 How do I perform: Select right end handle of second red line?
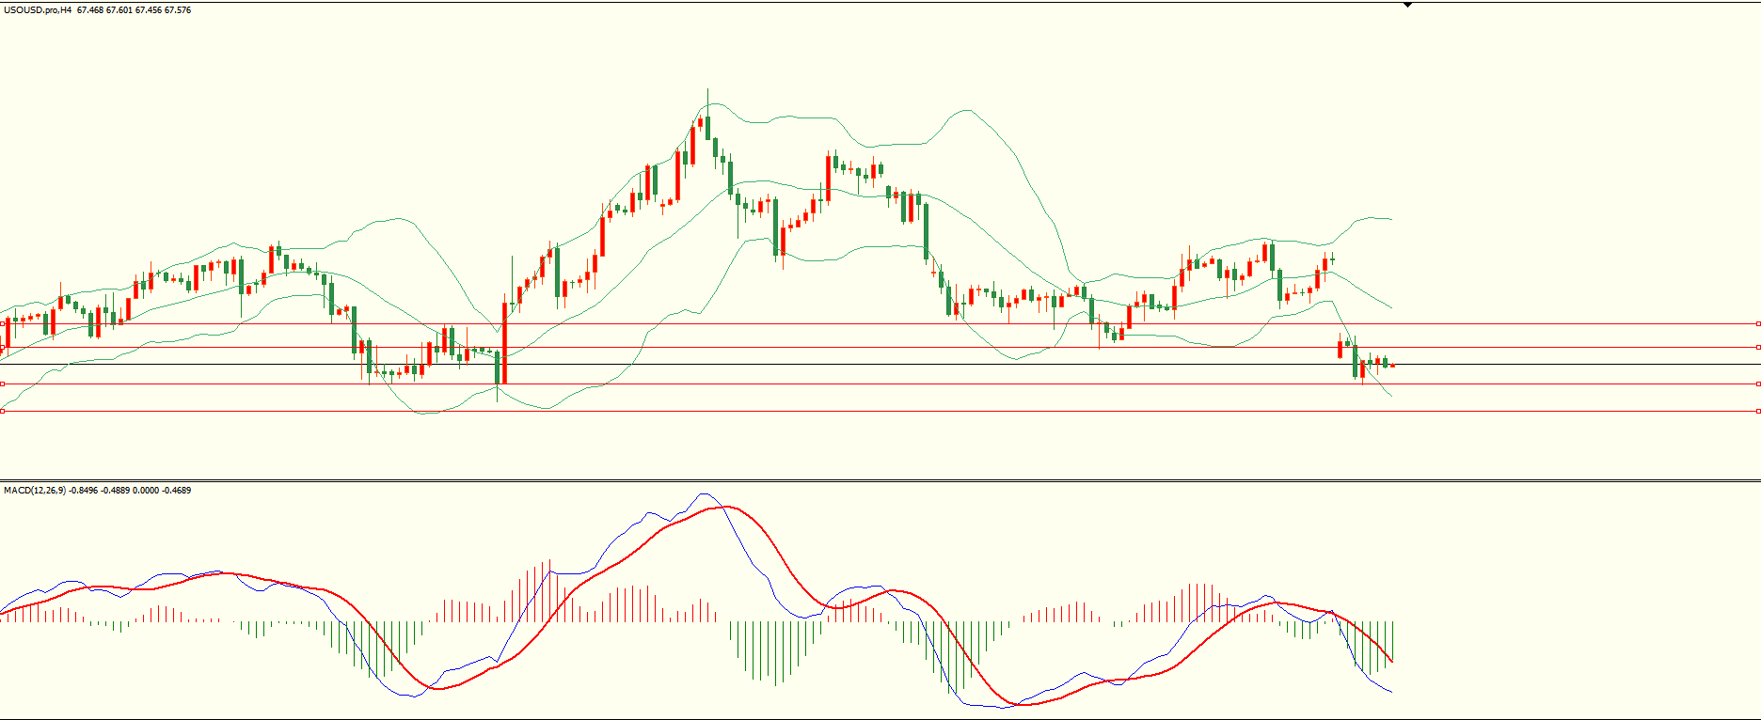pos(1758,347)
